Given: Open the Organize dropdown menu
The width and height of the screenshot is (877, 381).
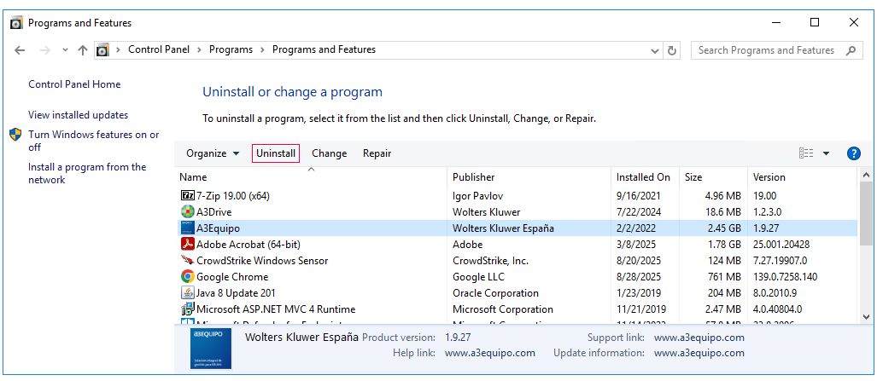Looking at the screenshot, I should pyautogui.click(x=213, y=153).
